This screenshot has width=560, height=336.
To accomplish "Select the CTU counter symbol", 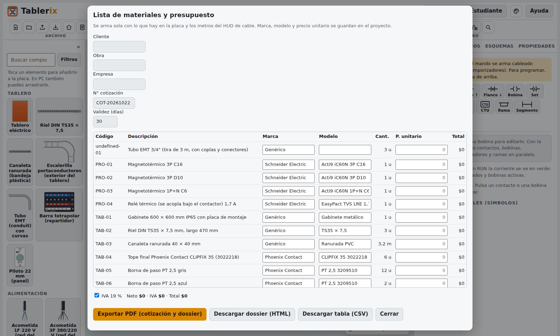I will click(485, 106).
